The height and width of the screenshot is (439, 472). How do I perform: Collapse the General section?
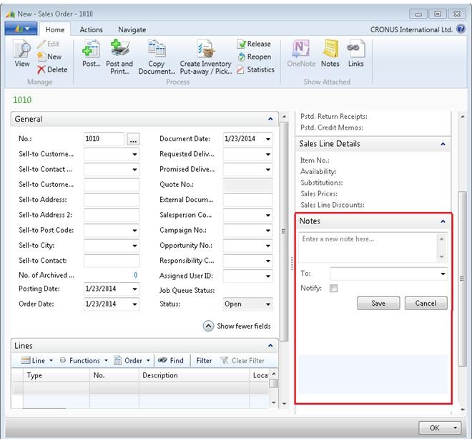tap(270, 120)
